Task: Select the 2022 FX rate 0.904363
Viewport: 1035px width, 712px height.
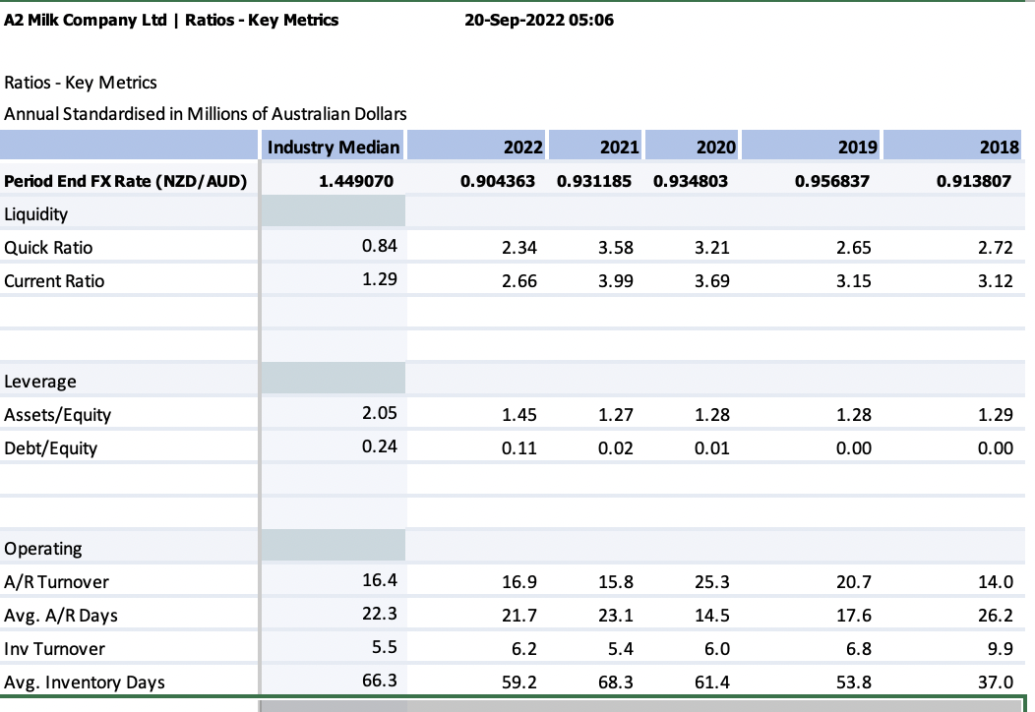Action: pyautogui.click(x=498, y=181)
